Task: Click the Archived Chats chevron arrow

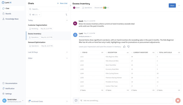Action: 67,101
